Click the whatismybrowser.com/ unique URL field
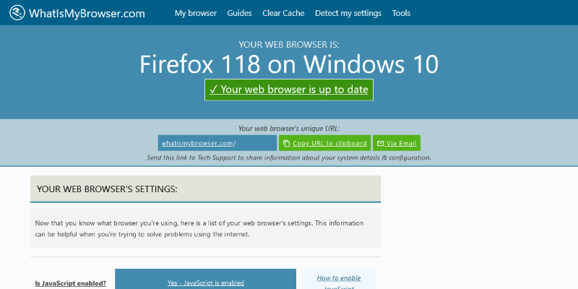The height and width of the screenshot is (289, 578). [x=217, y=143]
